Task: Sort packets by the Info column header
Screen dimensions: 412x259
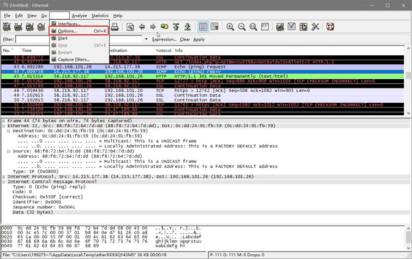Action: tap(289, 50)
